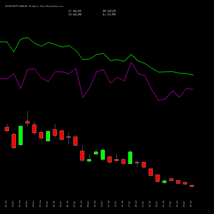The height and width of the screenshot is (214, 214).
Task: Click the green candle above 17 Jul
Action: [x=130, y=158]
